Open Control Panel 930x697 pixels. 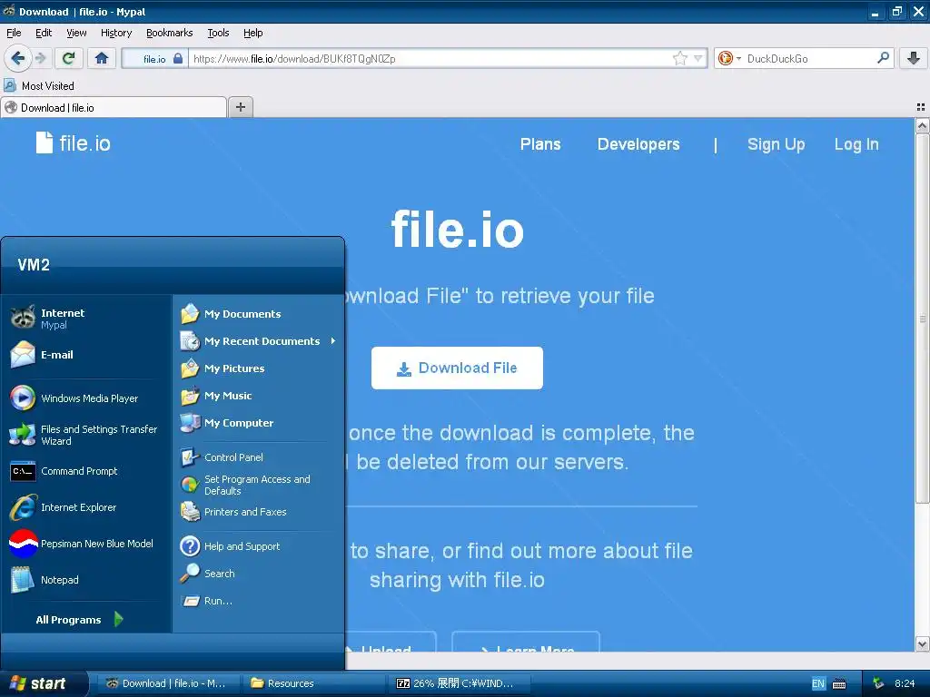[x=258, y=457]
